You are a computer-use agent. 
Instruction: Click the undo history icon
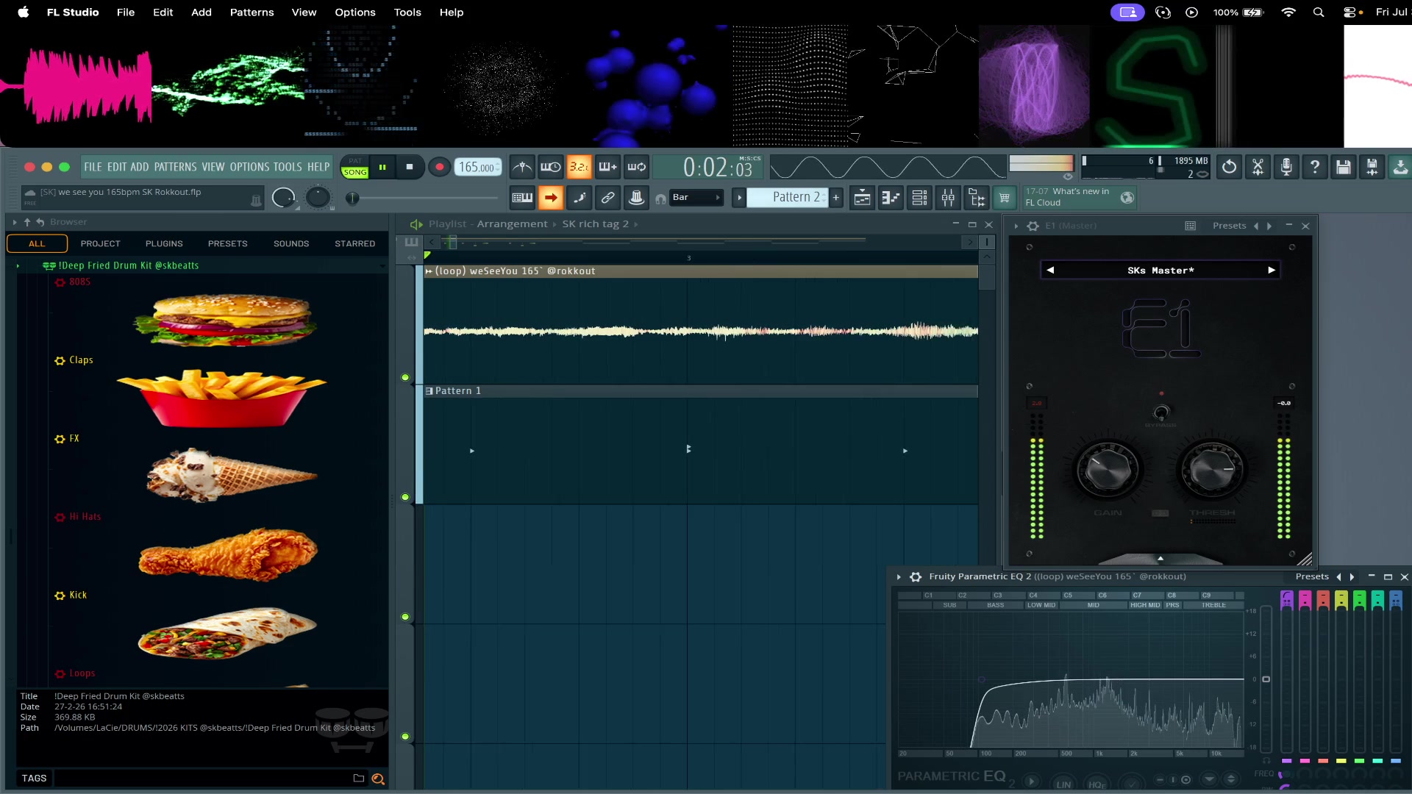(1229, 167)
